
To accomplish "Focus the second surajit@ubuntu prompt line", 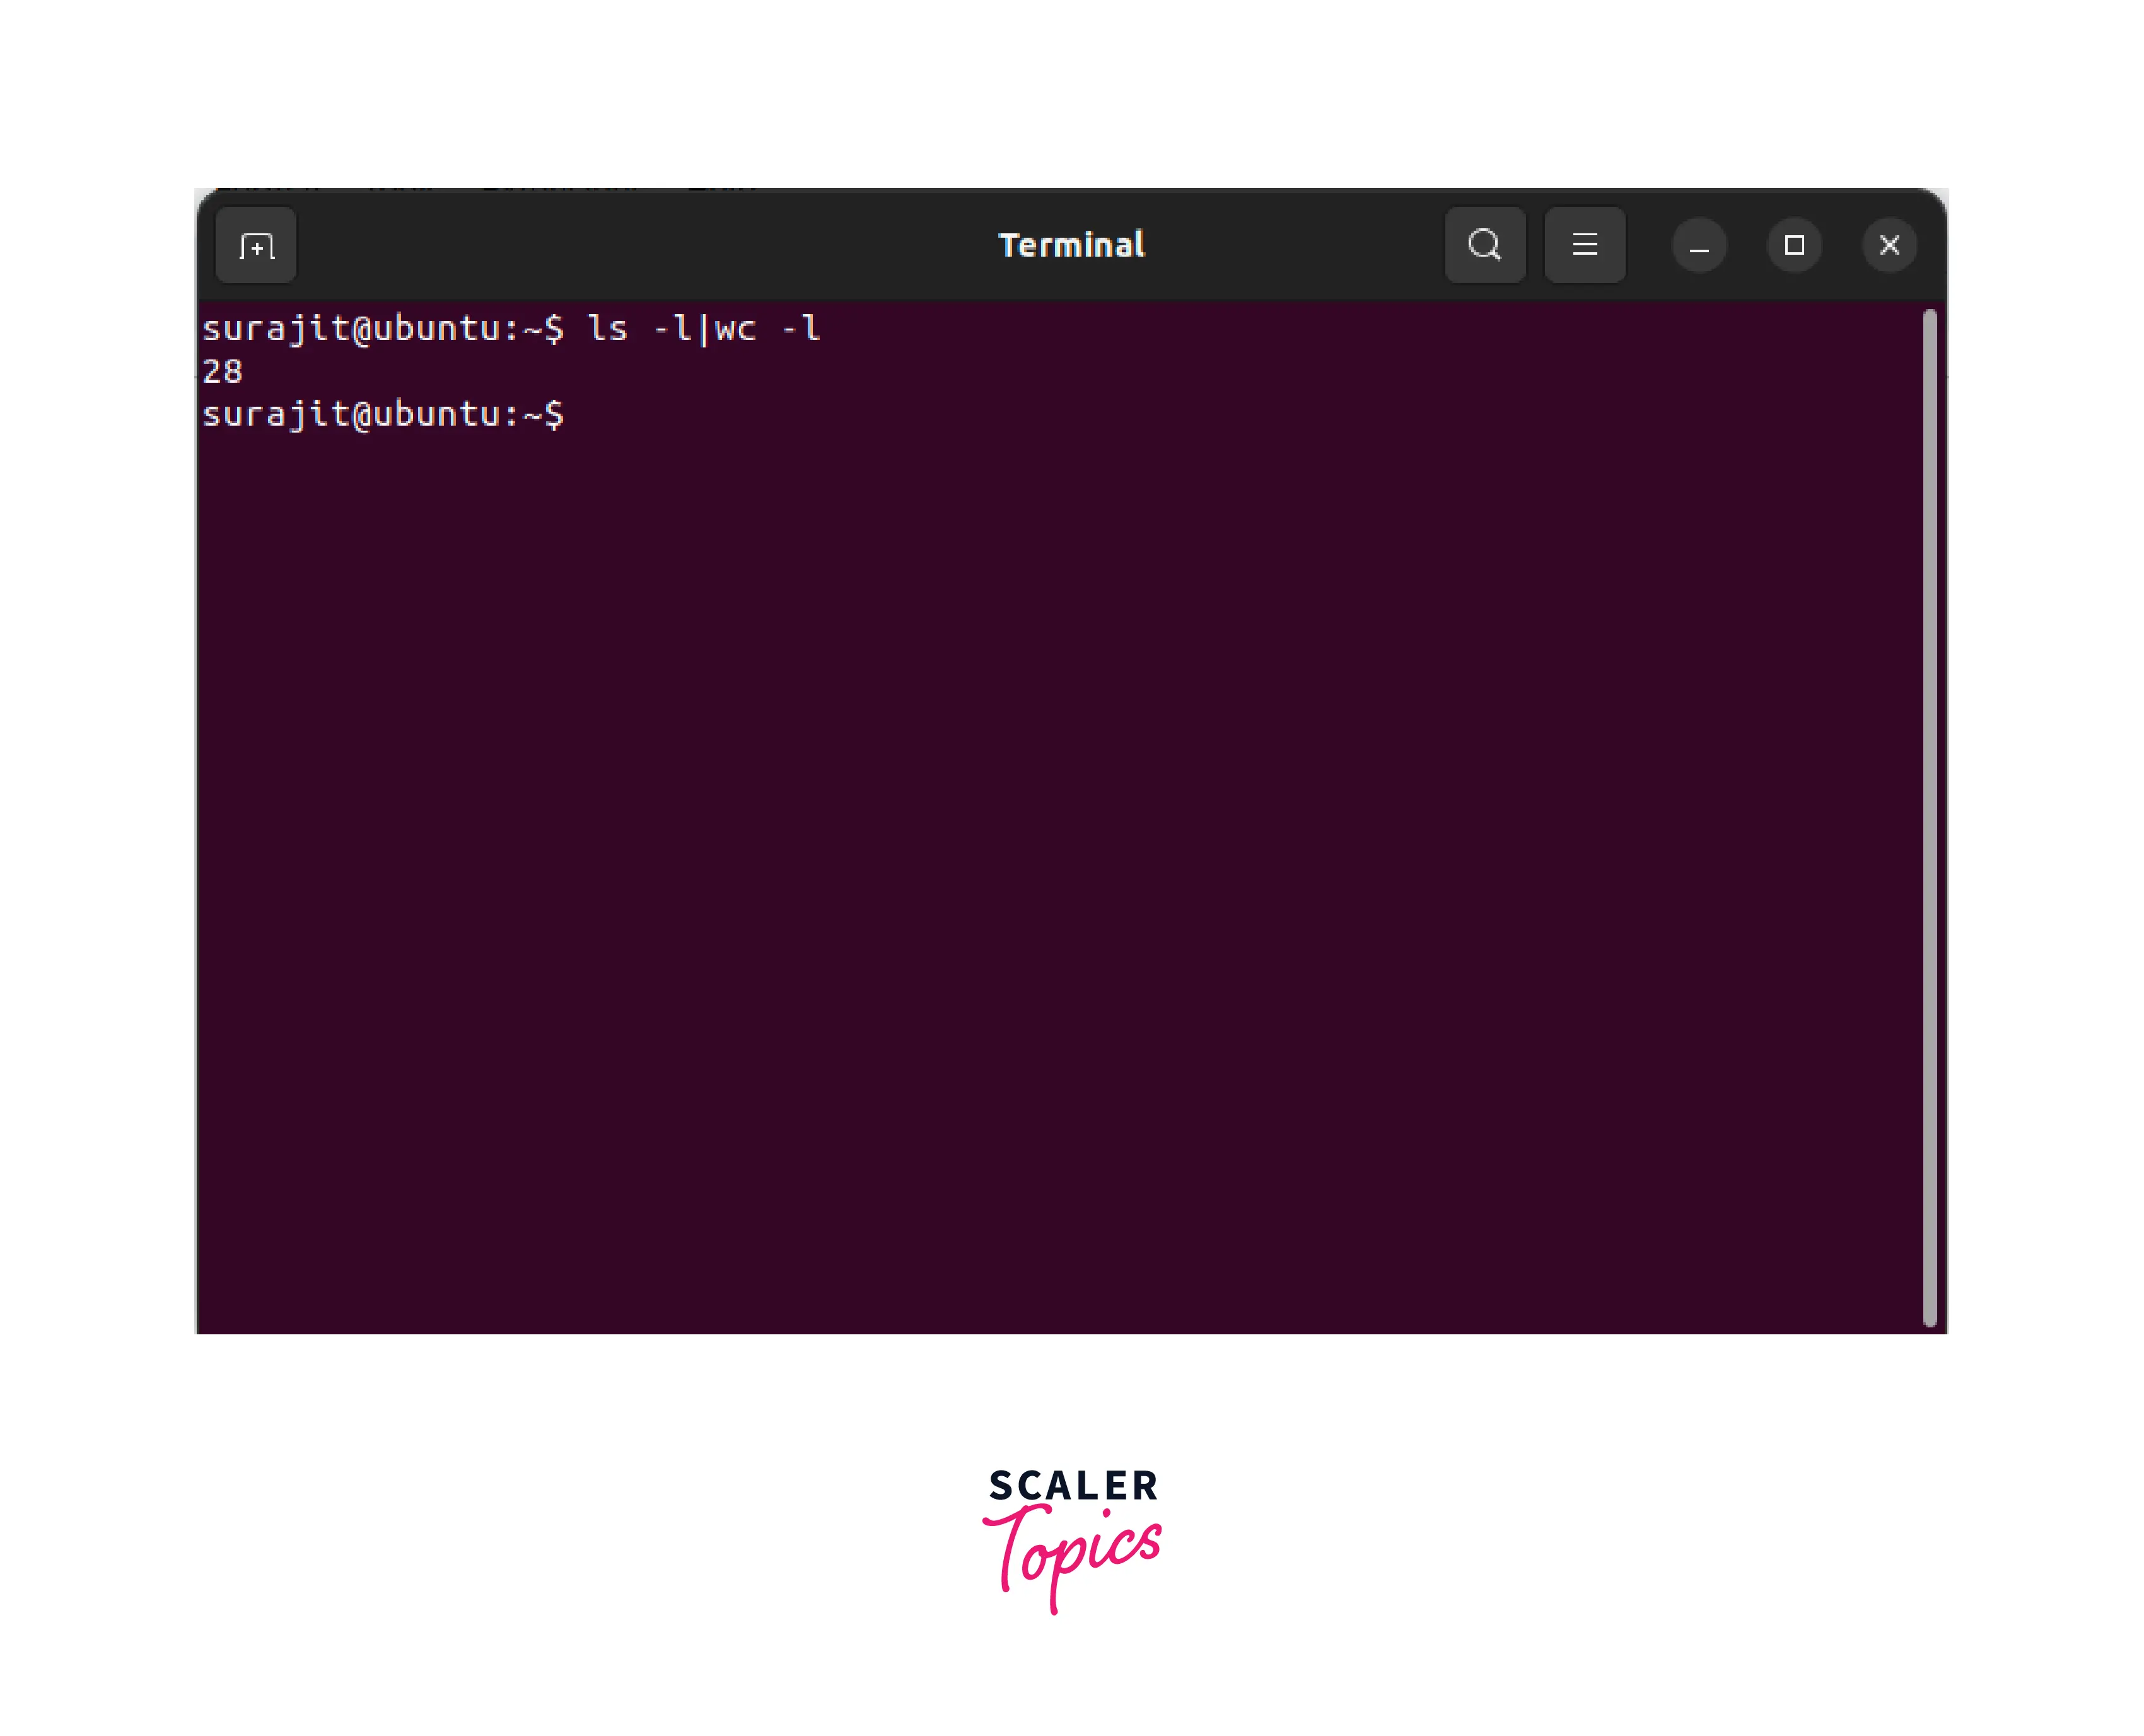I will [382, 415].
